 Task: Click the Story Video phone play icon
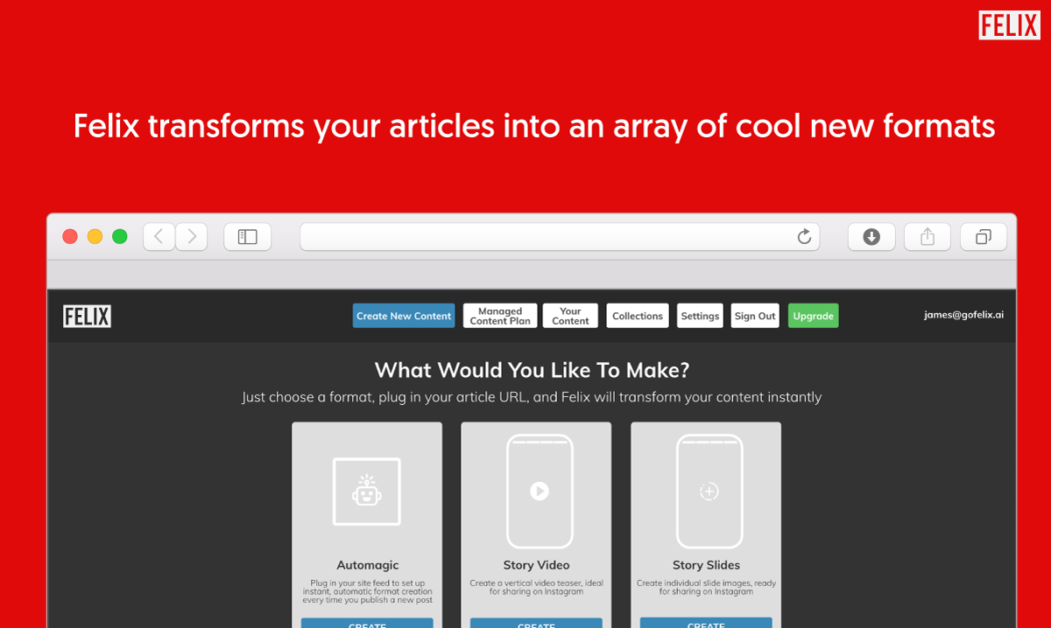tap(540, 492)
